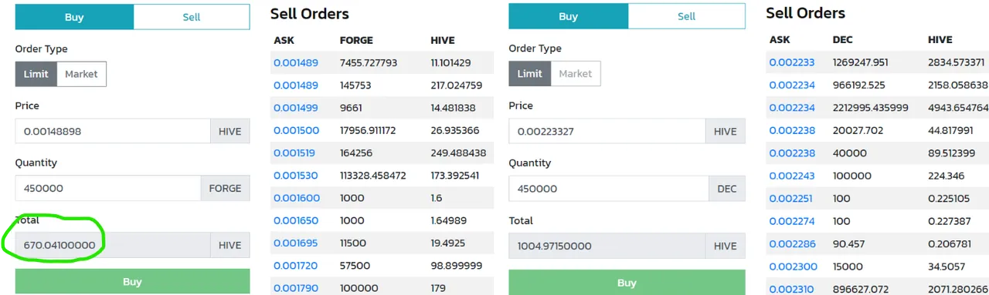This screenshot has height=295, width=989.
Task: Select the 0.002233 ask price in DEC orders
Action: [x=791, y=62]
